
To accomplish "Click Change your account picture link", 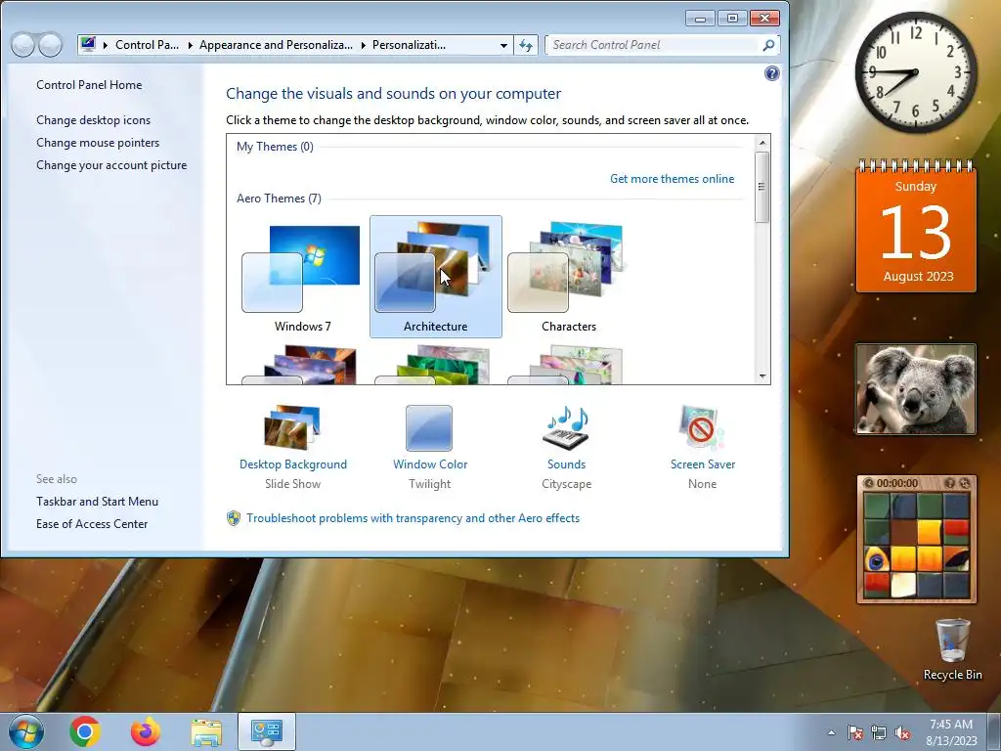I will [x=111, y=164].
